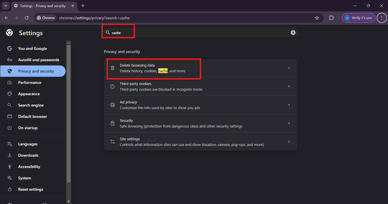
Task: Open Autofill and passwords section
Action: 38,60
